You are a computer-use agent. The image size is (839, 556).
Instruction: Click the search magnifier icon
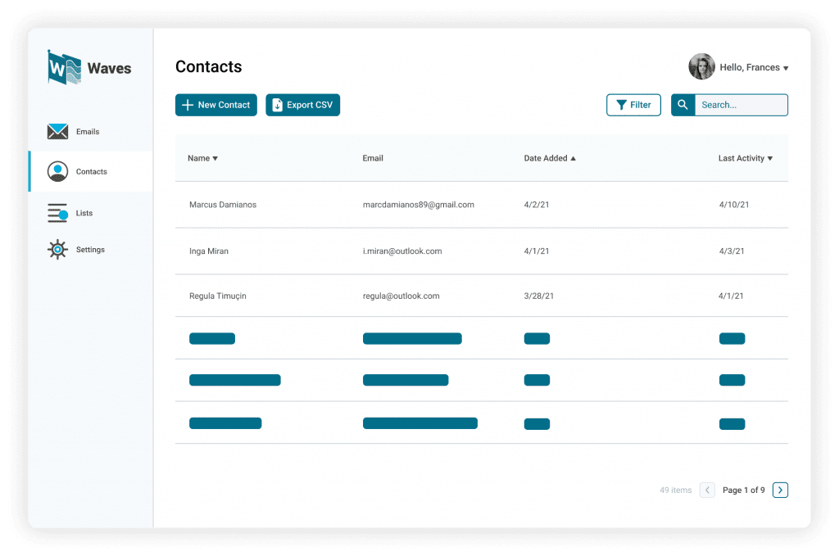click(683, 105)
